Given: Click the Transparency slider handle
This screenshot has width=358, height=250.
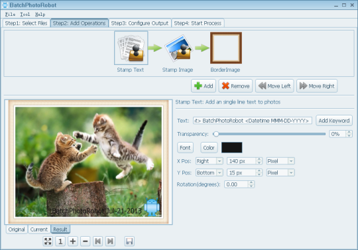Looking at the screenshot, I should coord(215,134).
